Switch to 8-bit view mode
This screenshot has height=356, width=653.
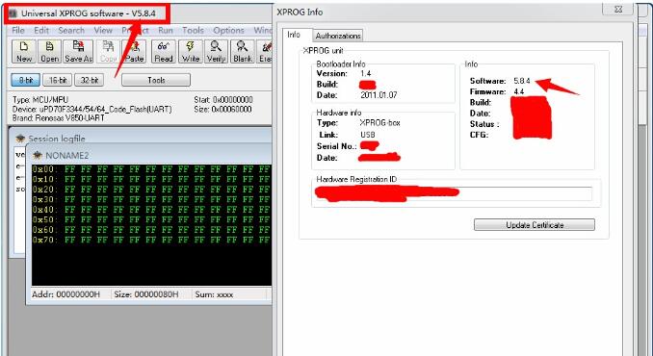click(26, 80)
